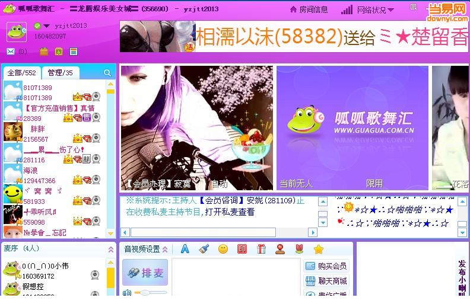Search the user list with magnifier icon
Viewport: 470px width, 307px height.
pos(107,73)
